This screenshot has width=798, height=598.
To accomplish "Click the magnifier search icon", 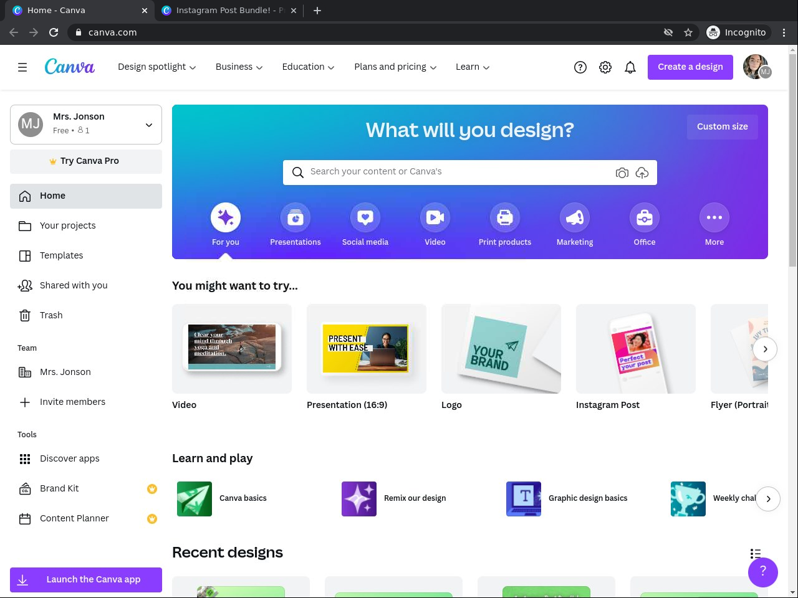I will tap(298, 173).
